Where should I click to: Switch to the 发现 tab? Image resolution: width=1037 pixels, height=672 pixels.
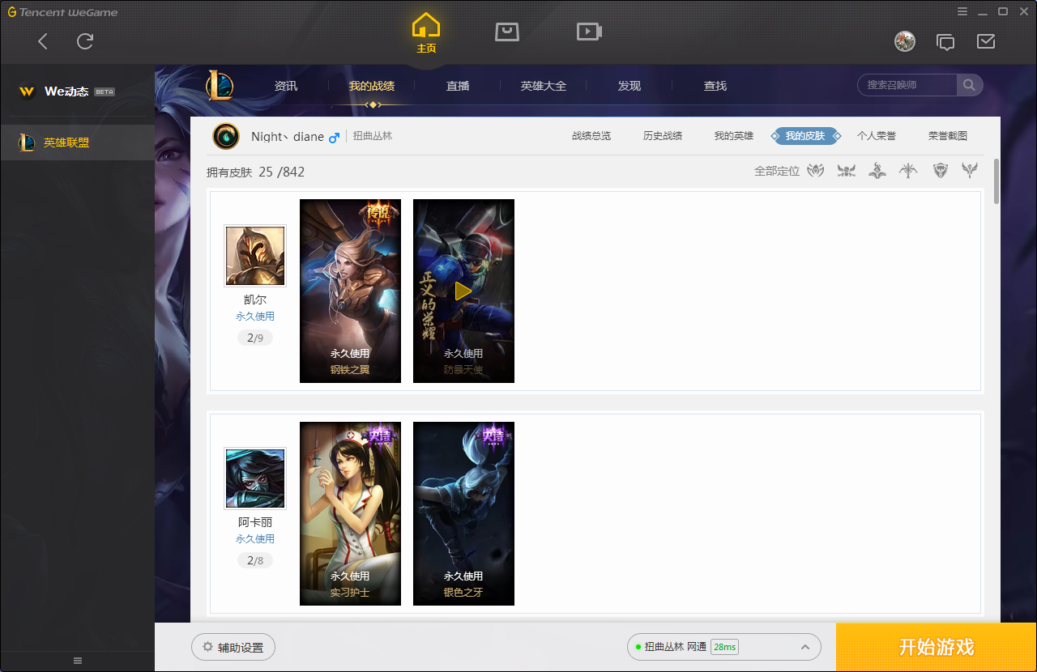pos(629,86)
